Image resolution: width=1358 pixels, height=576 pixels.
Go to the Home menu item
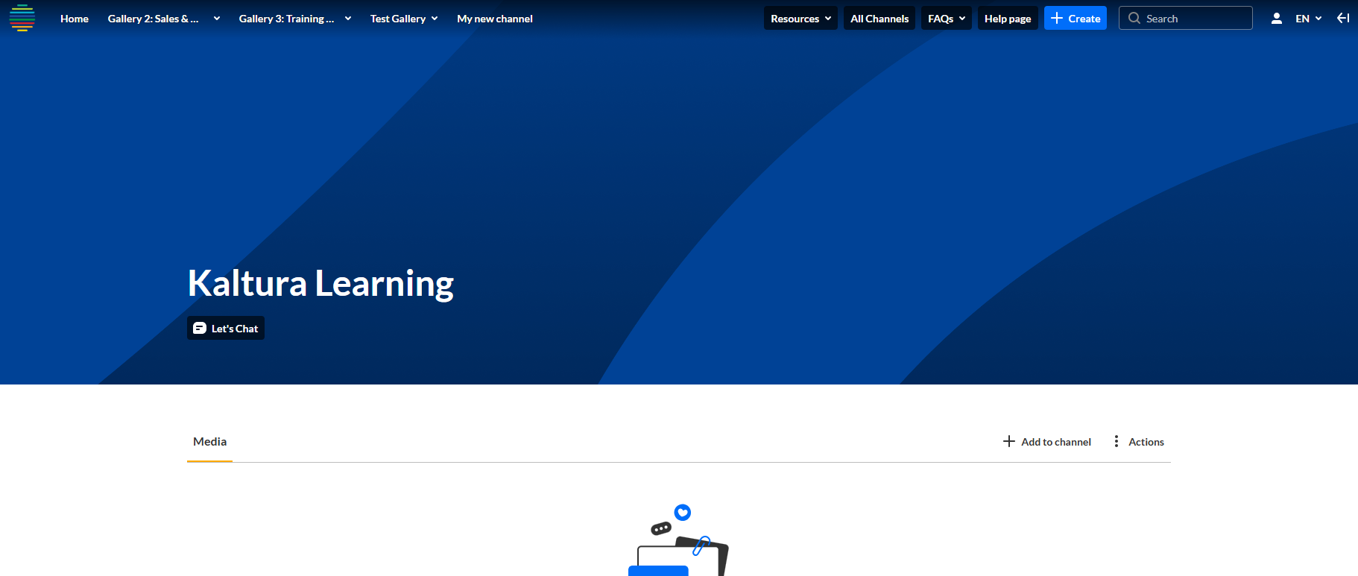point(75,19)
